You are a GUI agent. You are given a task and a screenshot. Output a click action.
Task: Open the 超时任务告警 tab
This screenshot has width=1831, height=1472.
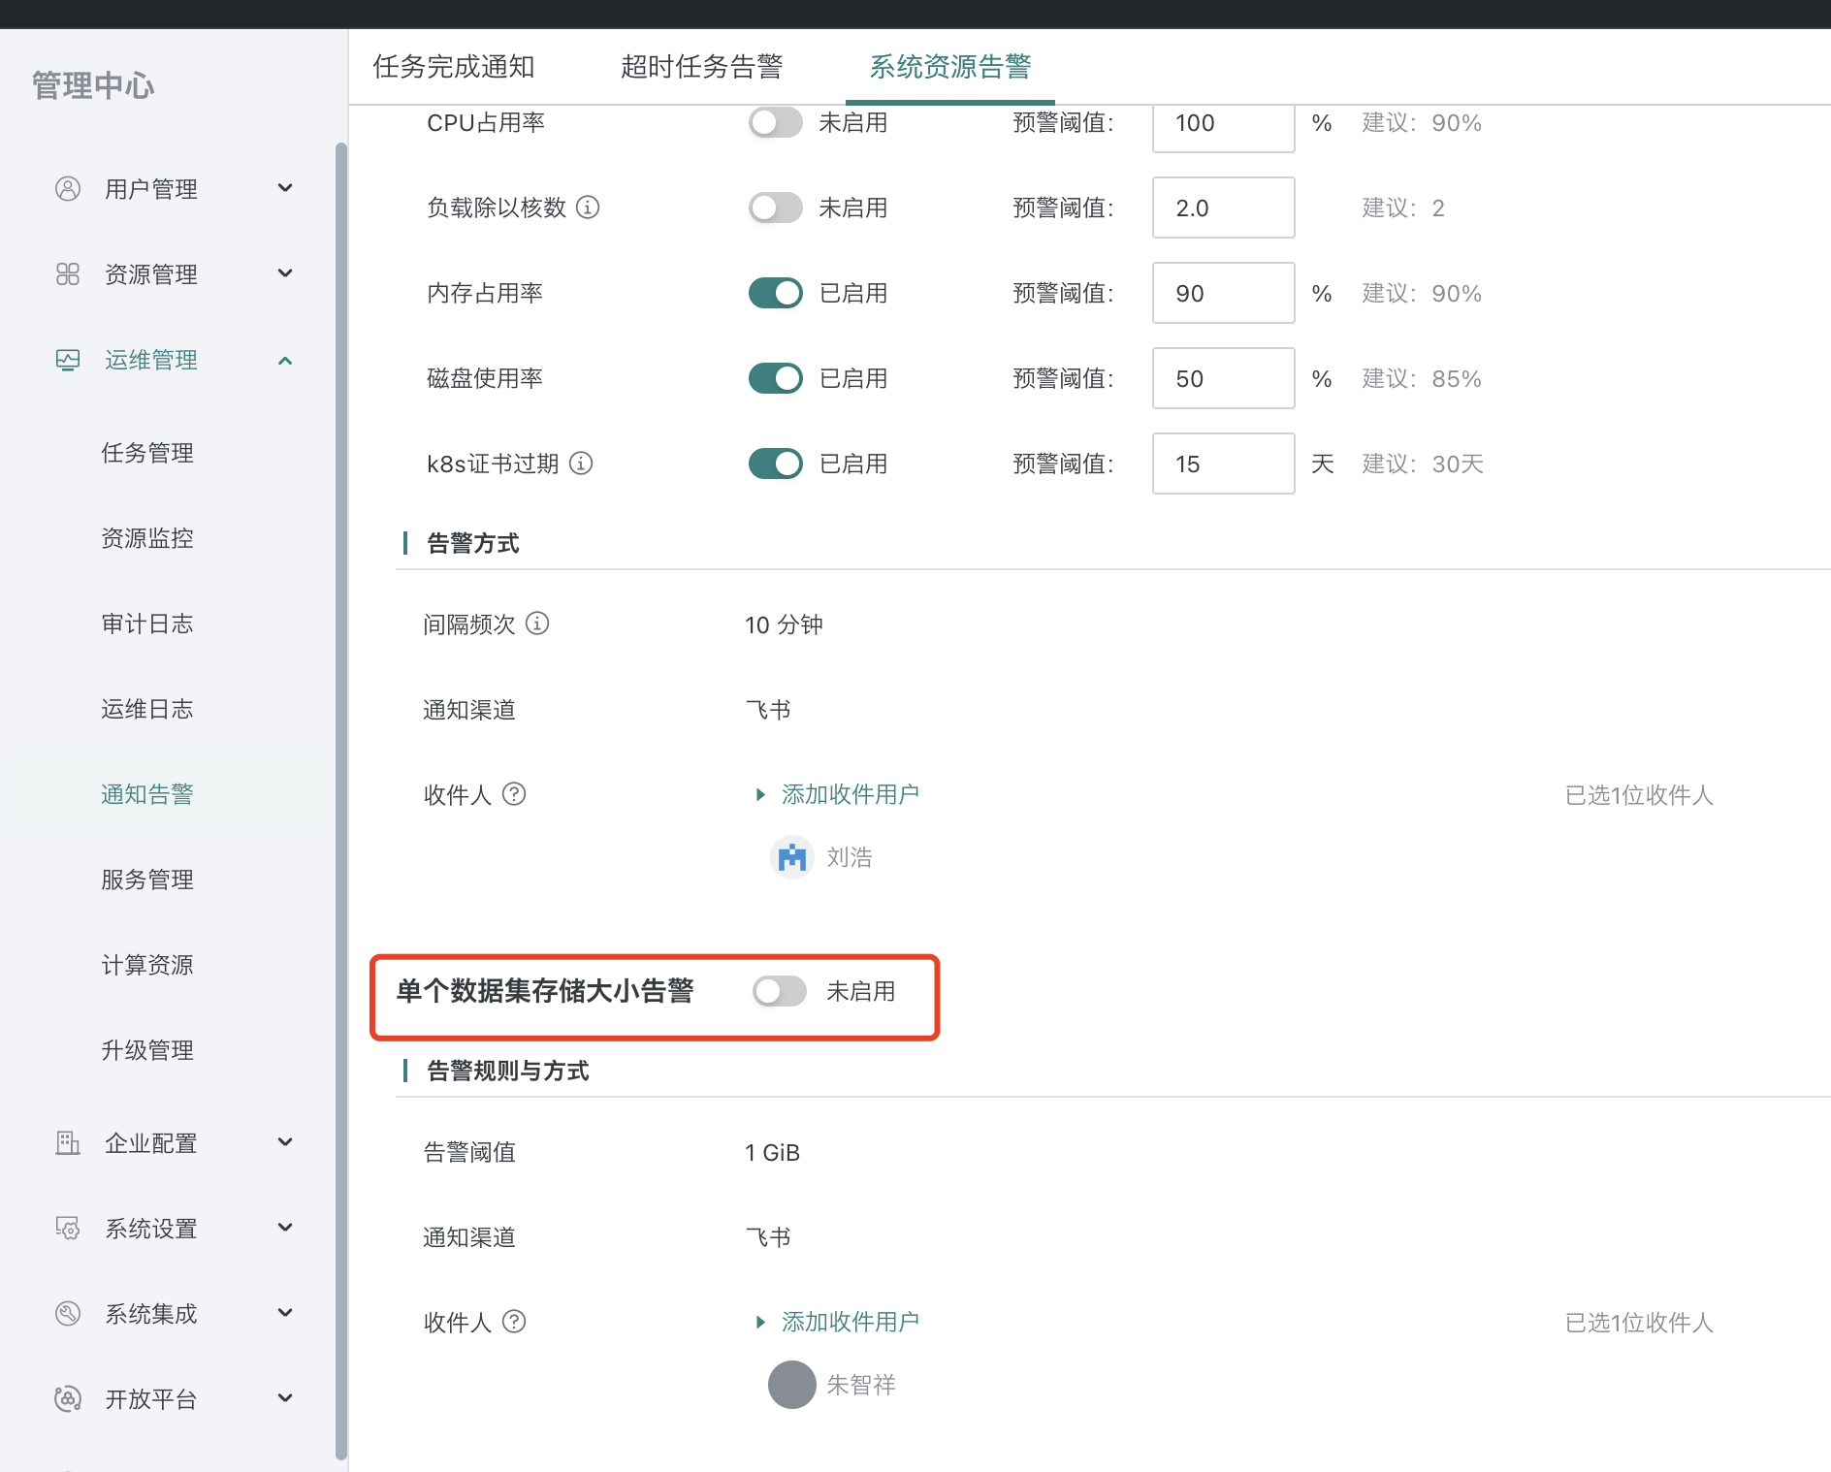point(702,67)
